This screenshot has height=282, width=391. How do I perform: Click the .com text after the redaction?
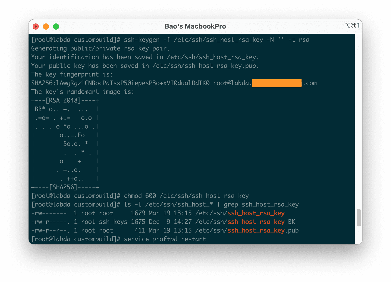pyautogui.click(x=310, y=83)
